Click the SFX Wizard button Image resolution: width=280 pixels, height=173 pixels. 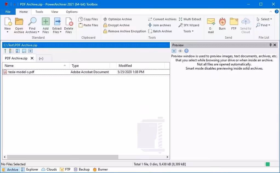[x=189, y=25]
